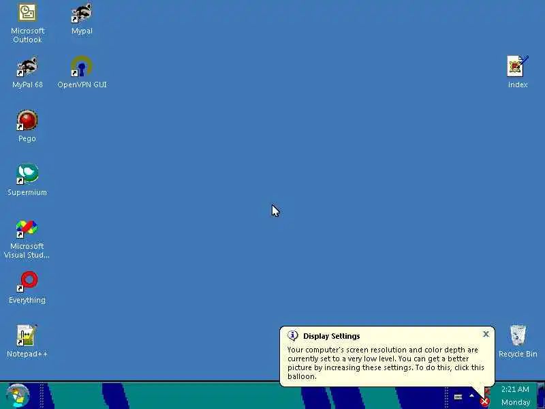Select the Notepad++ desktop shortcut
Screen dimensions: 545x409
[27, 342]
